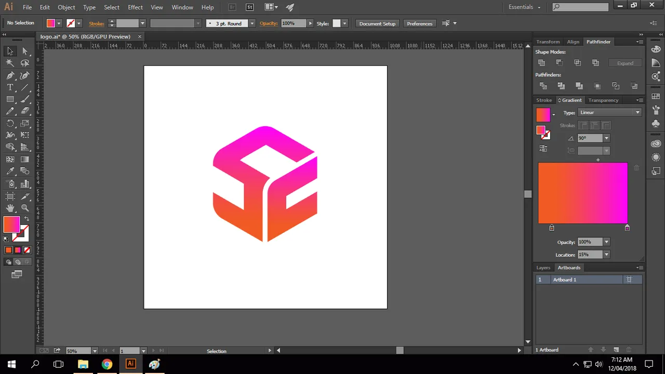The height and width of the screenshot is (374, 665).
Task: Open the artboard navigation number dropdown
Action: (x=143, y=351)
